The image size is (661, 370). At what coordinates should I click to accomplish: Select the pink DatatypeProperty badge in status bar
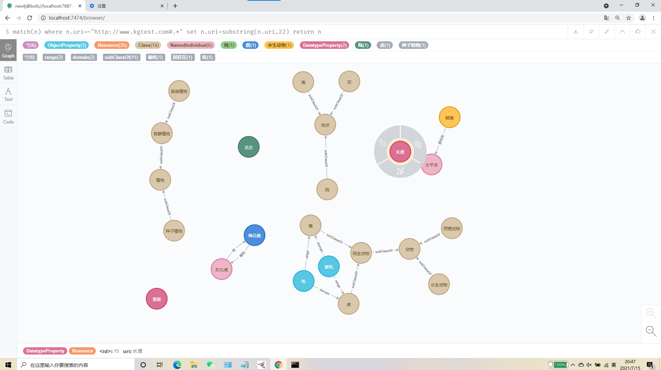click(x=44, y=351)
